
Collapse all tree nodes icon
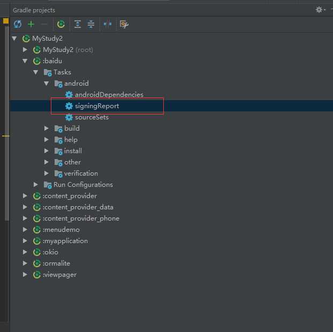(x=91, y=24)
